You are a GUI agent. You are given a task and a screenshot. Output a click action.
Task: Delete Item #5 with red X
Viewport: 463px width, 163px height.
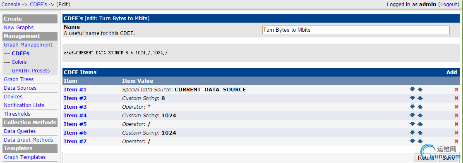[456, 124]
